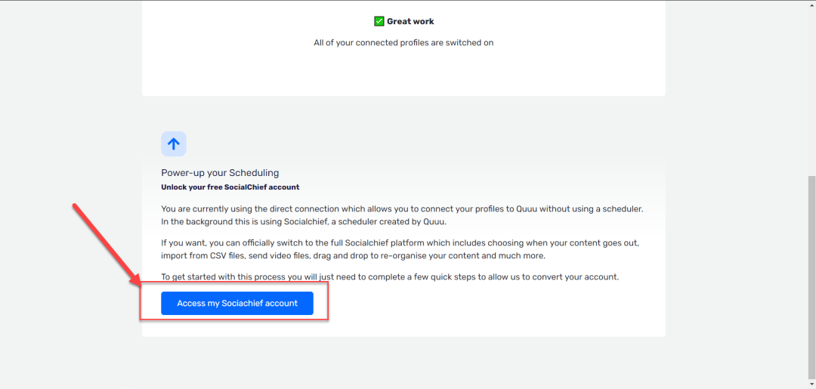This screenshot has width=816, height=389.
Task: Click "All of your connected profiles are switched on"
Action: point(403,42)
